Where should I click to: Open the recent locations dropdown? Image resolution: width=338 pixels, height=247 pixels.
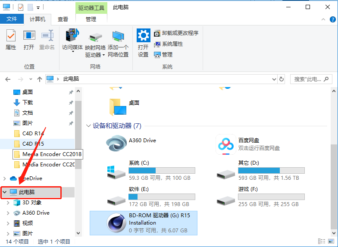tap(31, 79)
